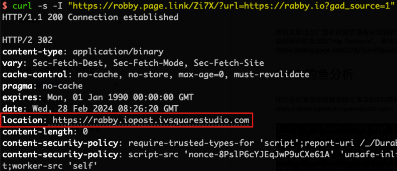Screen dimensions: 397x171
Task: Select the HTTP/2 302 status line
Action: [27, 40]
